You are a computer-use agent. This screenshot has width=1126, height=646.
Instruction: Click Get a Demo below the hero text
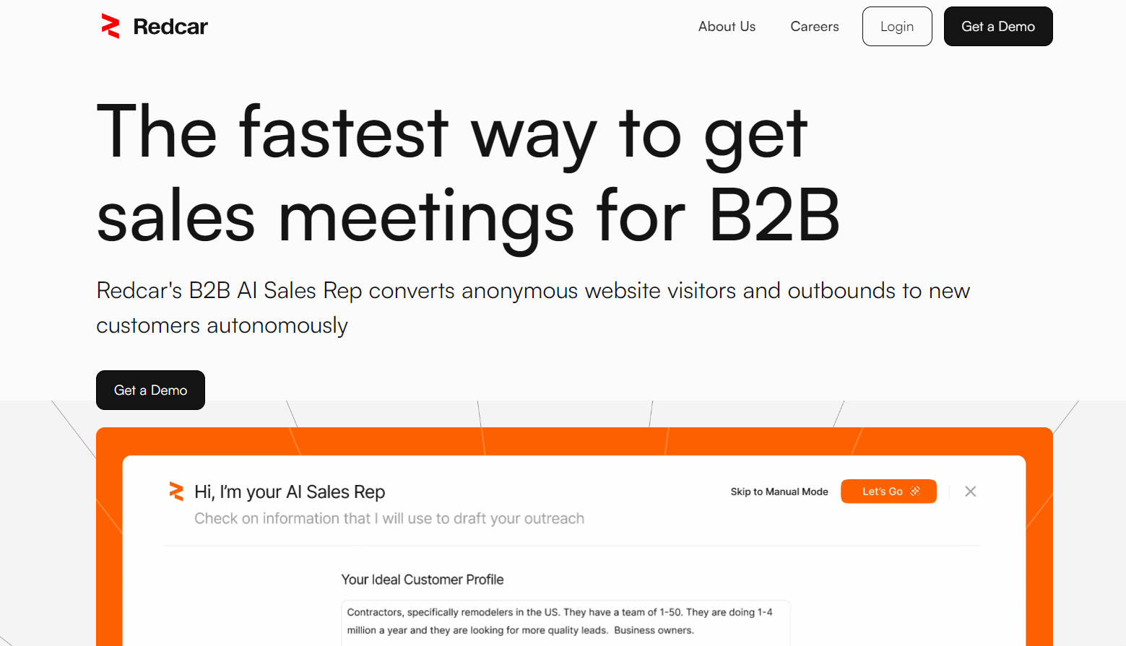point(150,390)
